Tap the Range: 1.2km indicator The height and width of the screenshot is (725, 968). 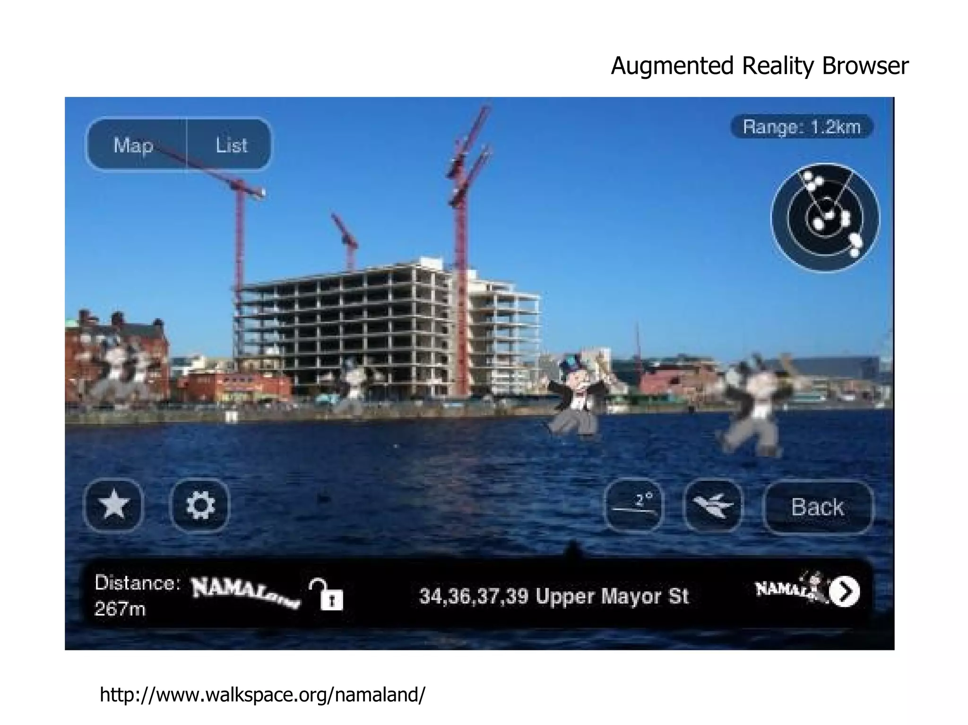tap(801, 127)
